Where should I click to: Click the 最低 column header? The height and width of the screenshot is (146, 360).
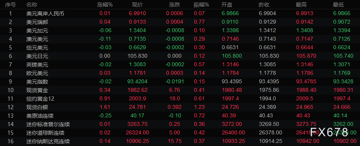pyautogui.click(x=338, y=5)
